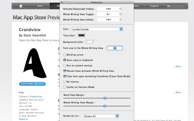Open the Support tab in the website navbar
194x121 pixels.
coord(154,6)
